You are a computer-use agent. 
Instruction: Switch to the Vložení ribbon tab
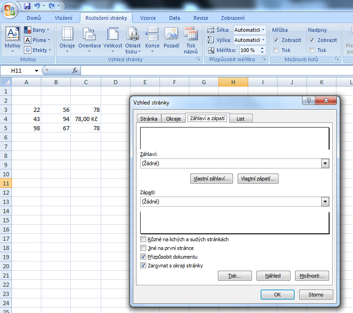click(x=63, y=18)
